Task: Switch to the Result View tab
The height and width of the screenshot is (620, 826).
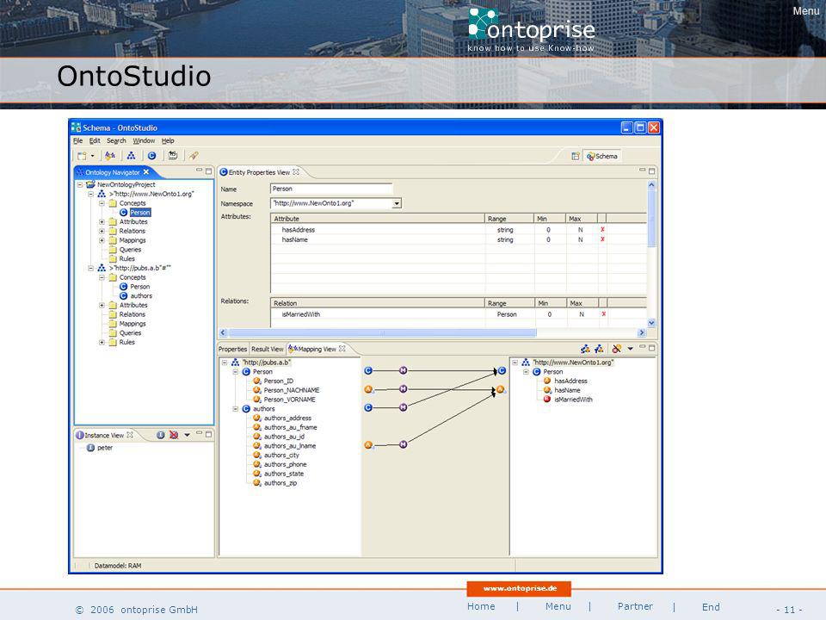Action: click(x=267, y=349)
